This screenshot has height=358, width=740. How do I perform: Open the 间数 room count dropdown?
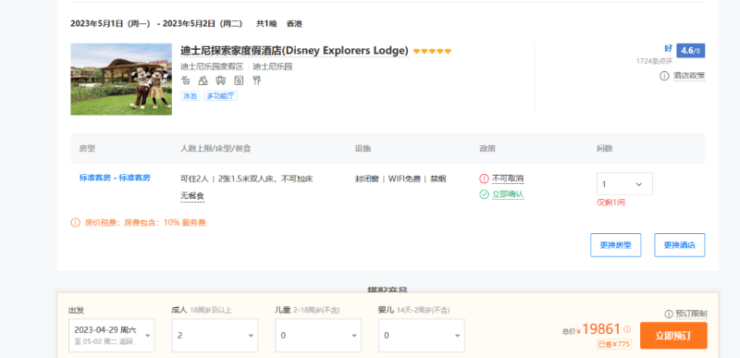pos(624,184)
